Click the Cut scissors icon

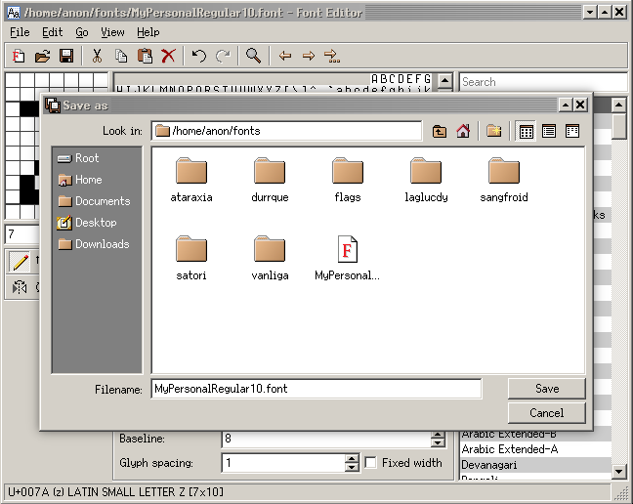97,57
